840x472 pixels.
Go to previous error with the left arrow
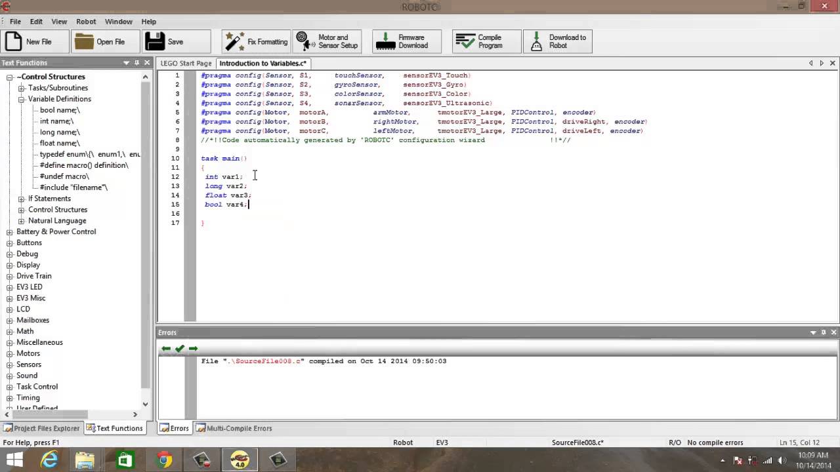[x=166, y=348]
